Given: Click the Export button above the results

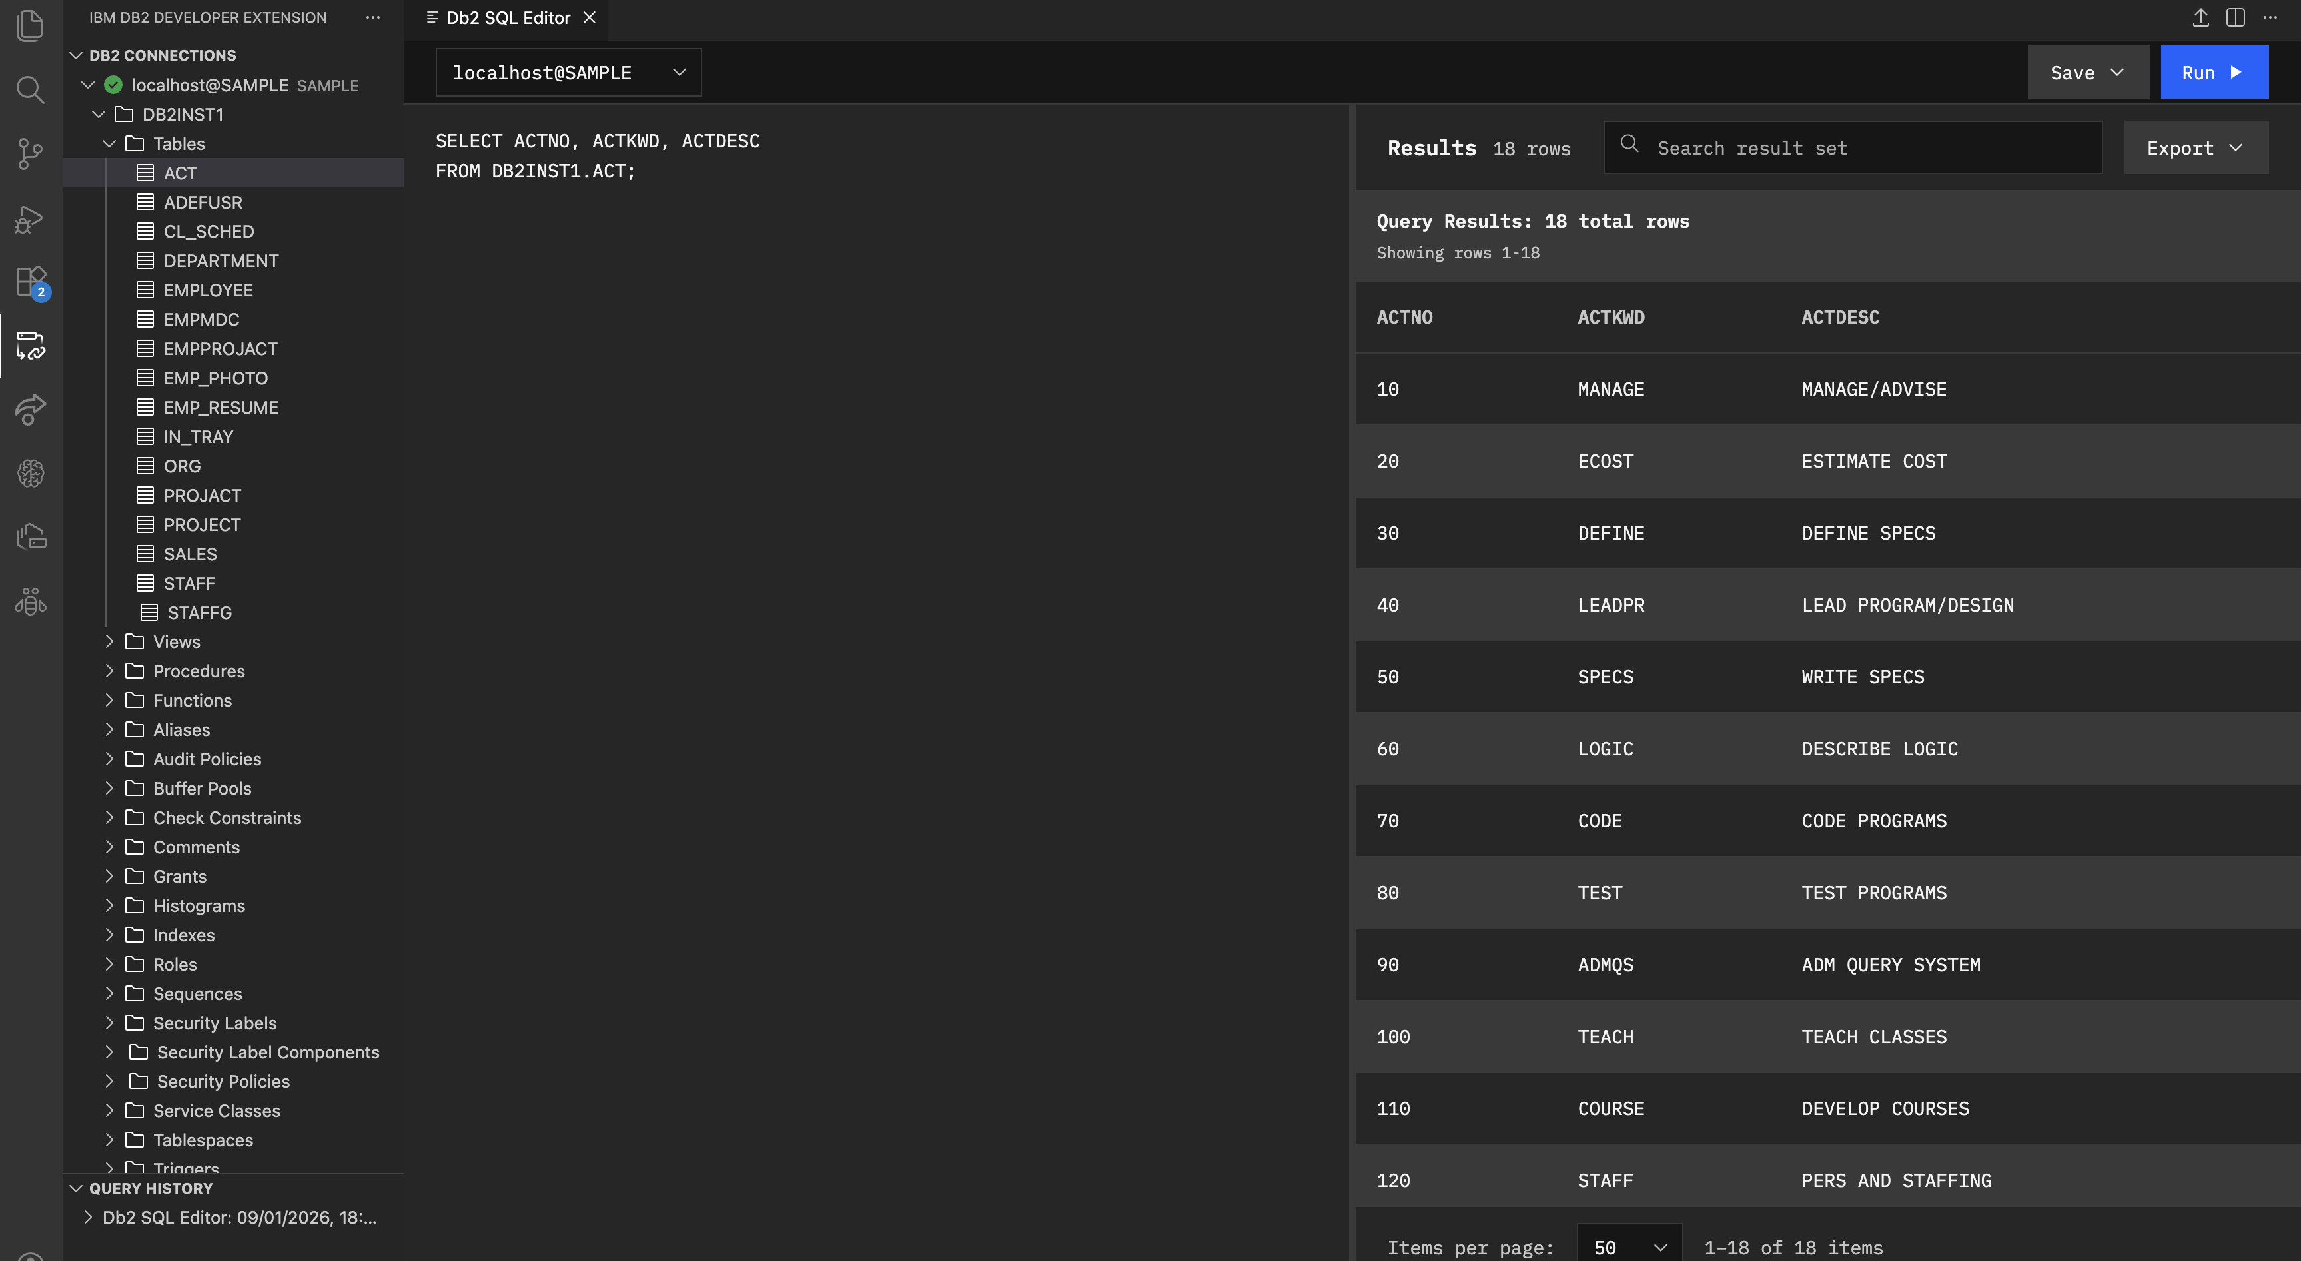Looking at the screenshot, I should click(2194, 147).
